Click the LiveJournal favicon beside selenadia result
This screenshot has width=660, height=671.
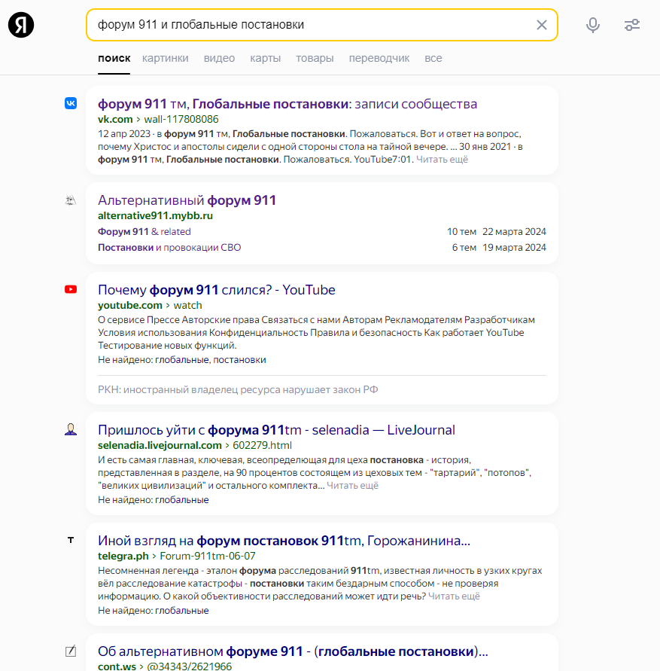(71, 429)
